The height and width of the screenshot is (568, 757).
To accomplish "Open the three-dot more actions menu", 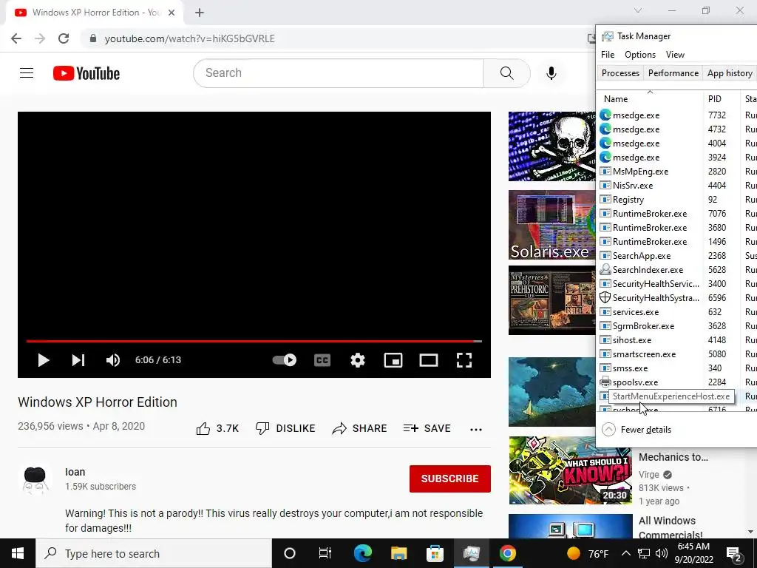I will [476, 430].
